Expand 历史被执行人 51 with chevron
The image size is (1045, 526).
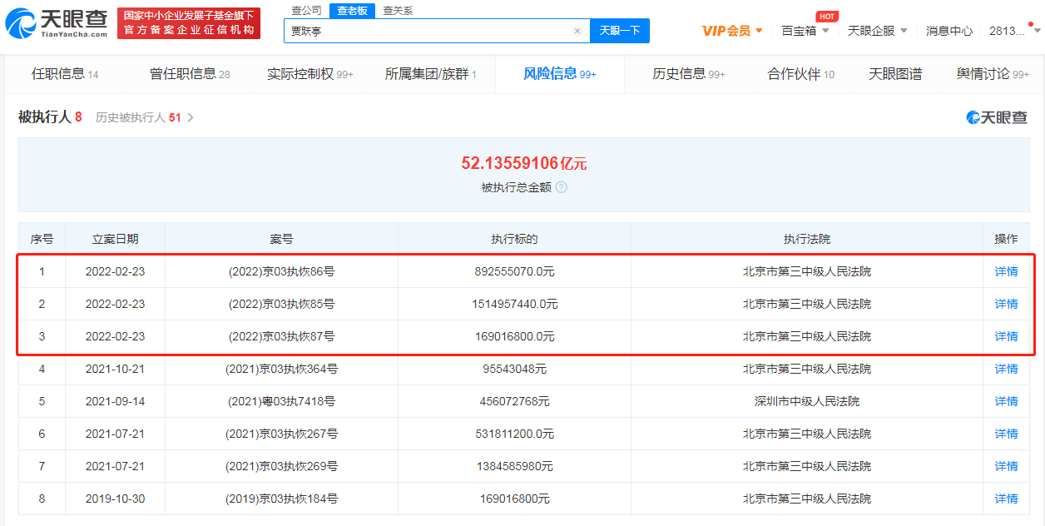pos(145,117)
